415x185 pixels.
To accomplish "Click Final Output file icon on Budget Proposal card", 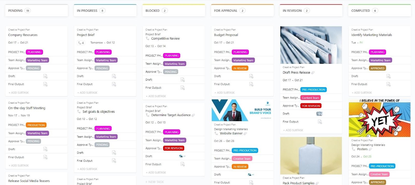I will pyautogui.click(x=251, y=84).
